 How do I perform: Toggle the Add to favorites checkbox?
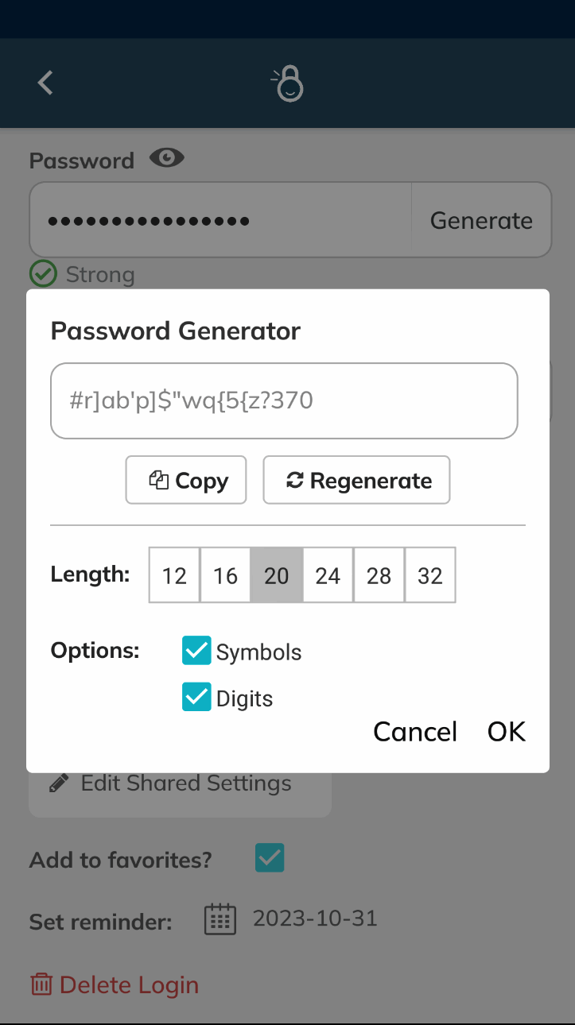(270, 857)
